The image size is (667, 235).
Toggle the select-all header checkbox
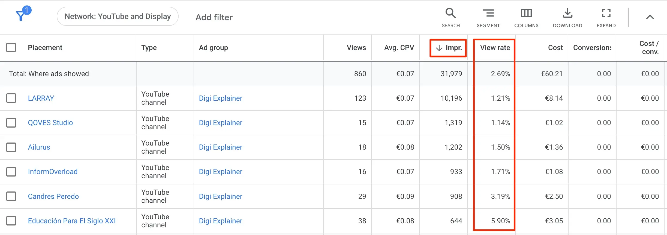[11, 48]
